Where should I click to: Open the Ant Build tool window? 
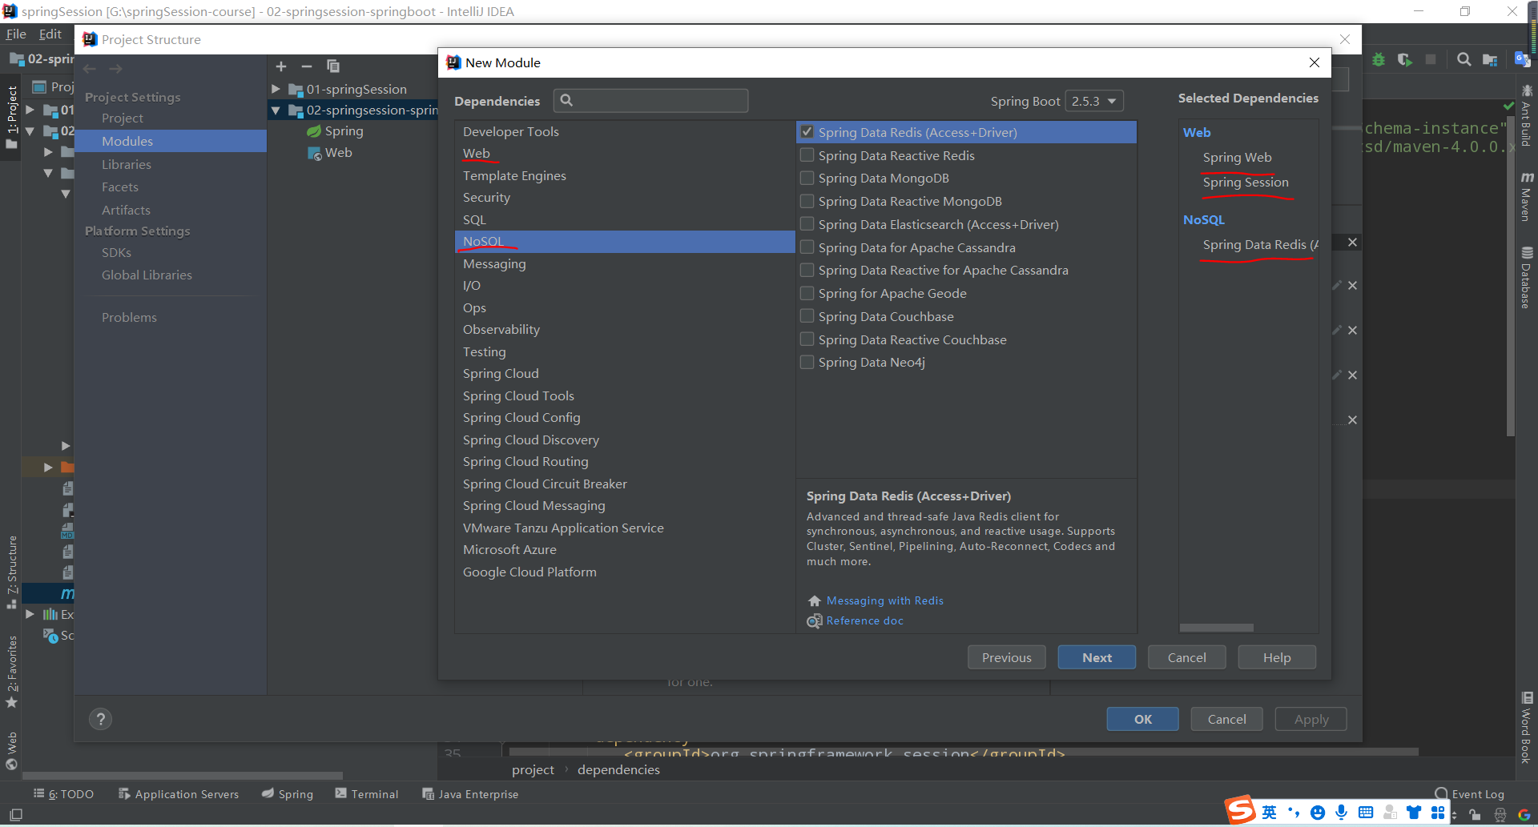(1527, 116)
